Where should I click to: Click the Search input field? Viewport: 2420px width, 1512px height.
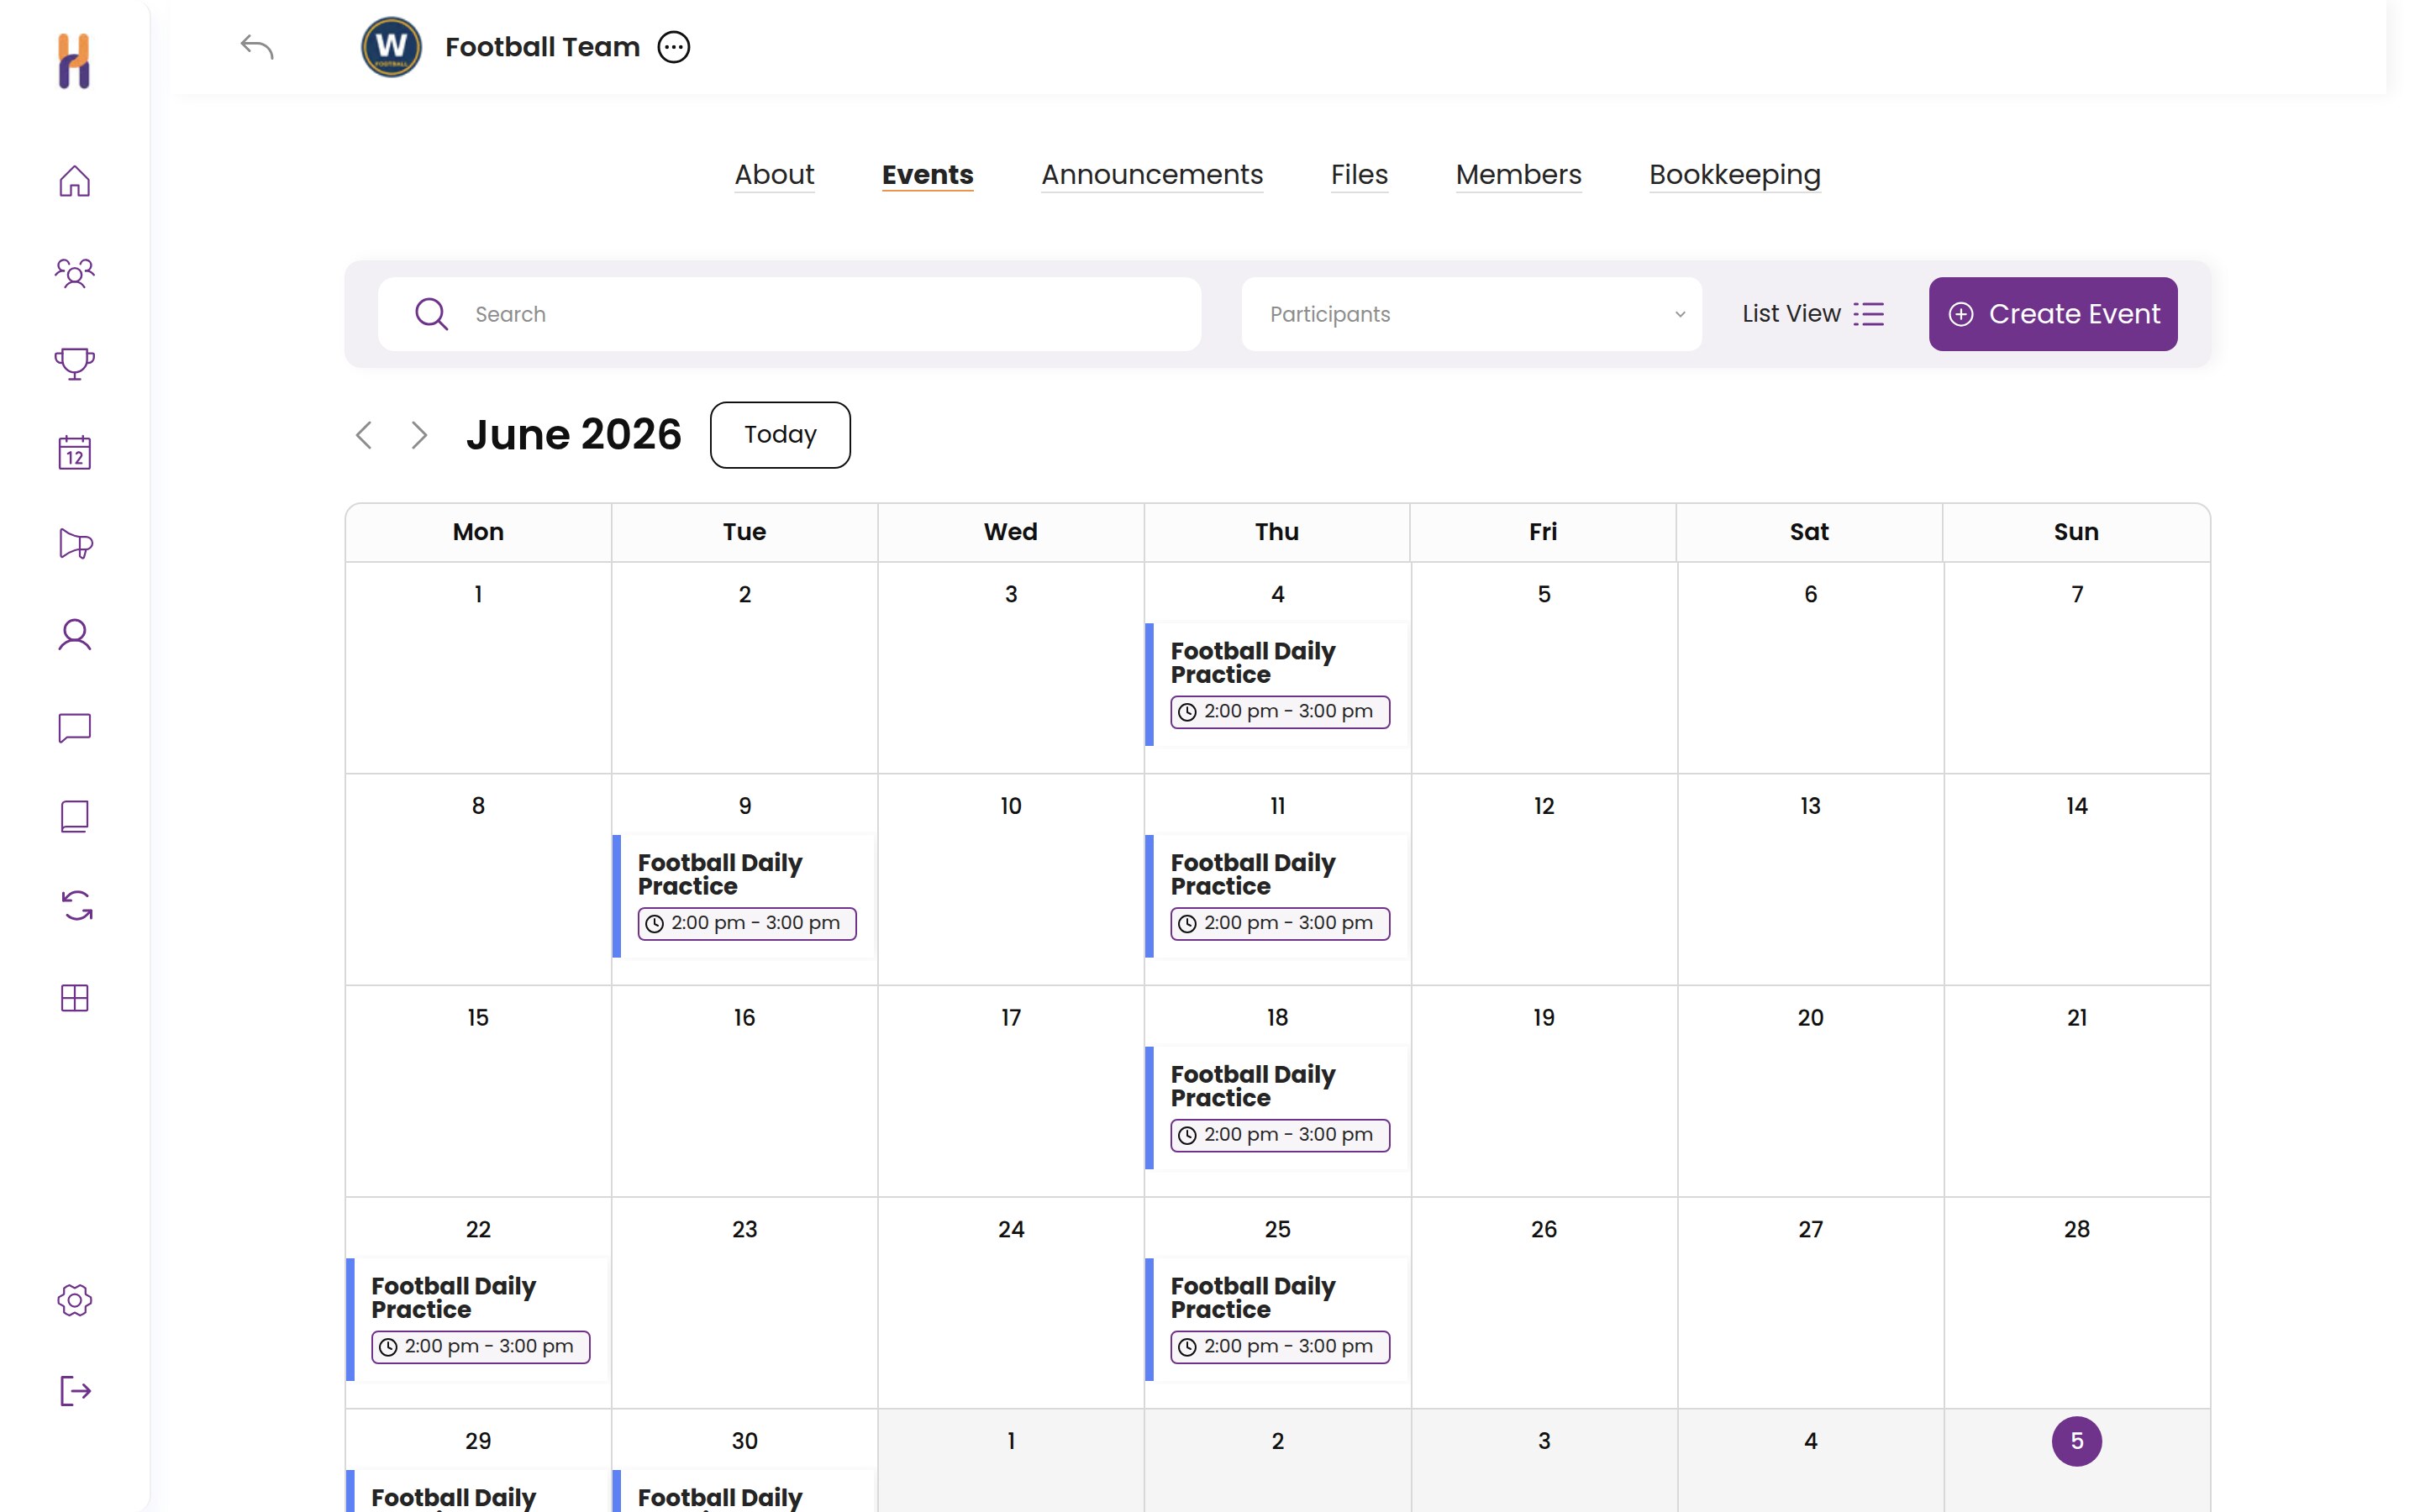(x=789, y=314)
